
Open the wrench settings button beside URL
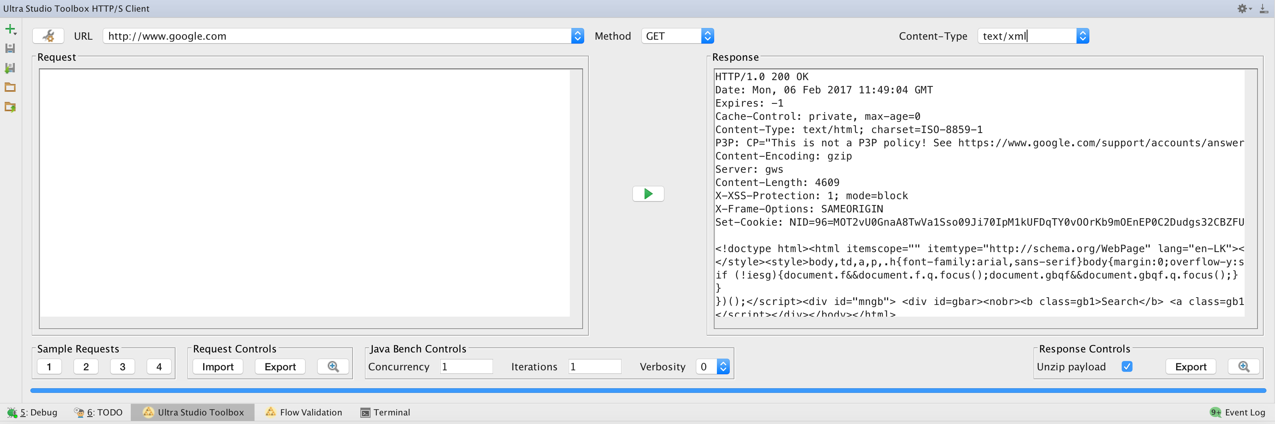pos(48,36)
